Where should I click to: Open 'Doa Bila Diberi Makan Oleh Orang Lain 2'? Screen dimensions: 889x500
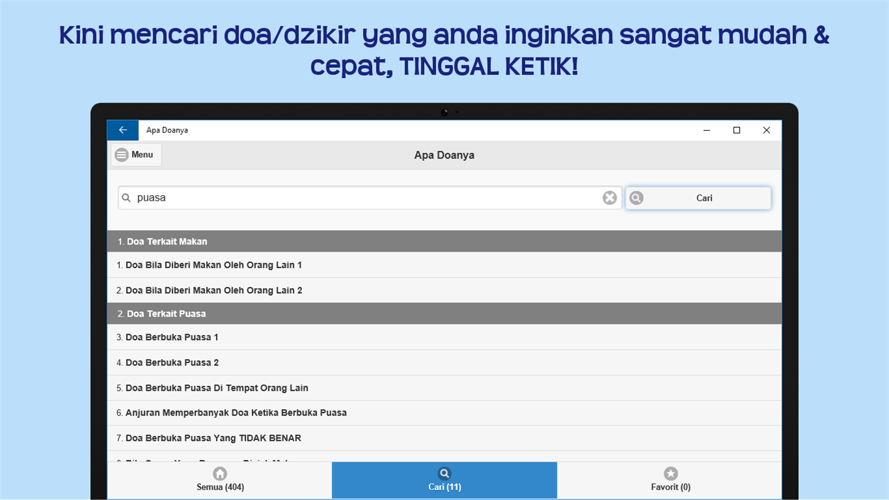coord(444,290)
